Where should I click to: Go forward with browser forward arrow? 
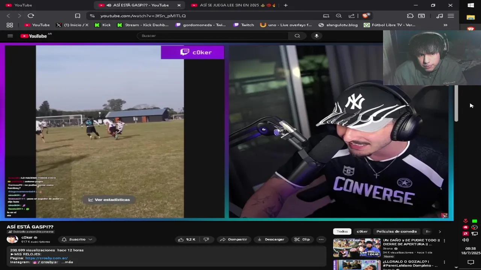(x=19, y=16)
